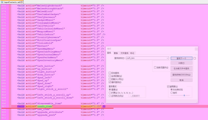Uncheck the 循环查找 checkbox
This screenshot has height=120, width=208.
pyautogui.click(x=110, y=82)
